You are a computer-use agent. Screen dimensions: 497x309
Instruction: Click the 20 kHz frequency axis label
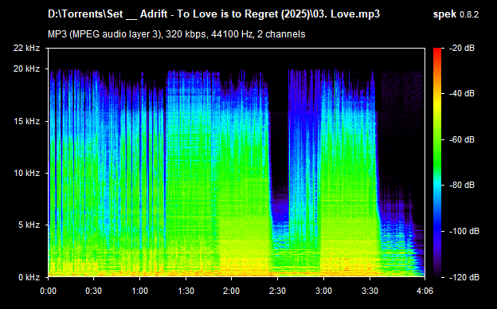pyautogui.click(x=26, y=68)
